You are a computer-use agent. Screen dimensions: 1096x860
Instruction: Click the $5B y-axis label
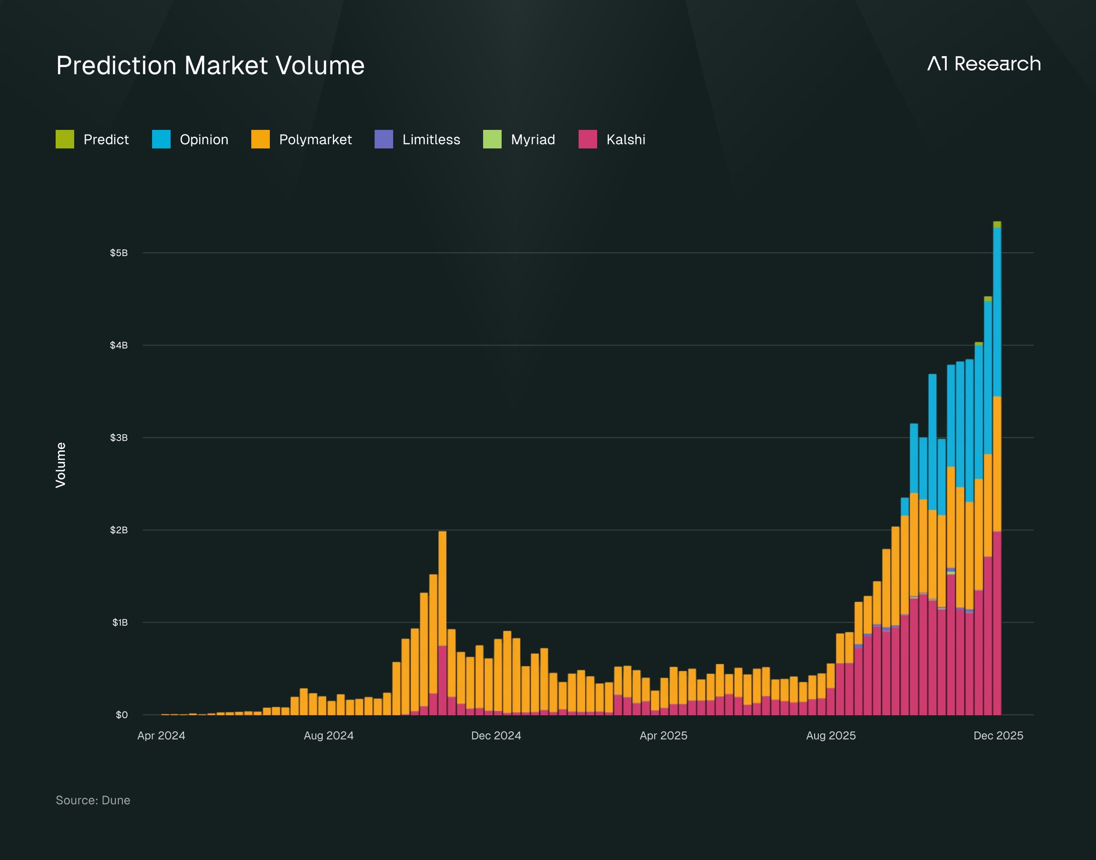click(119, 253)
